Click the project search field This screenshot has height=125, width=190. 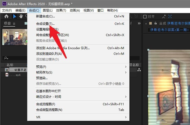(15, 58)
